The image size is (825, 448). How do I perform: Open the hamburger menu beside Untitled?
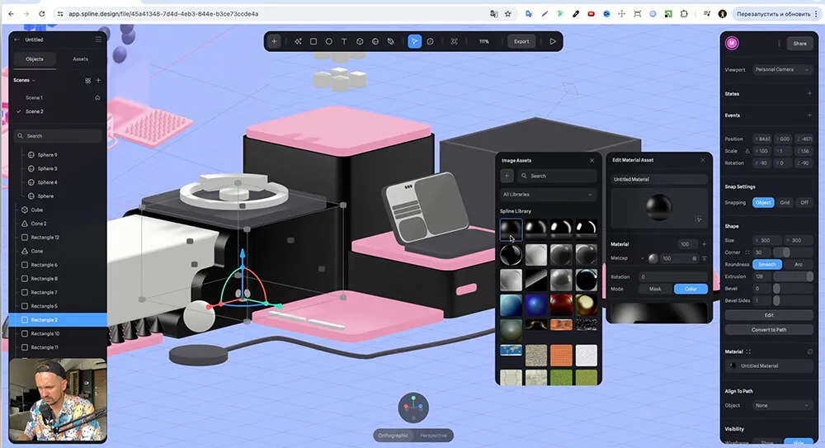pyautogui.click(x=98, y=40)
